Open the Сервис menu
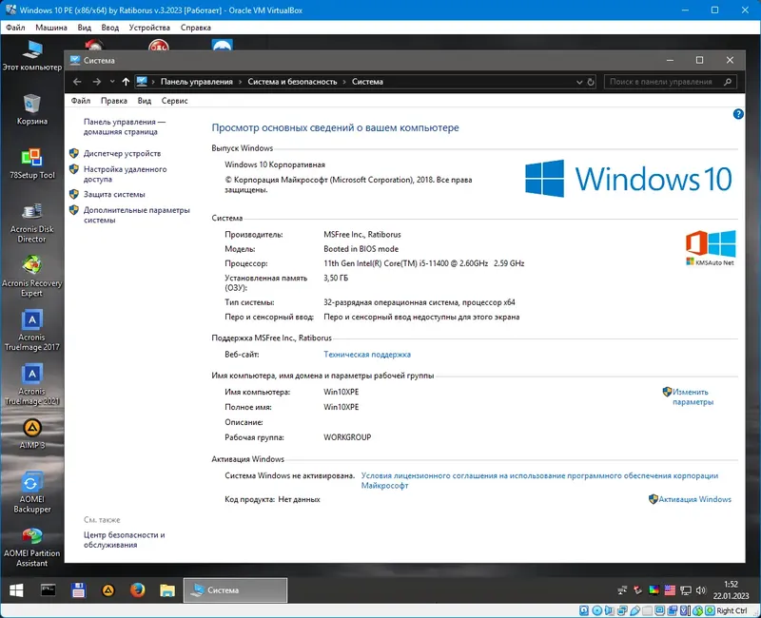Image resolution: width=761 pixels, height=618 pixels. coord(175,101)
